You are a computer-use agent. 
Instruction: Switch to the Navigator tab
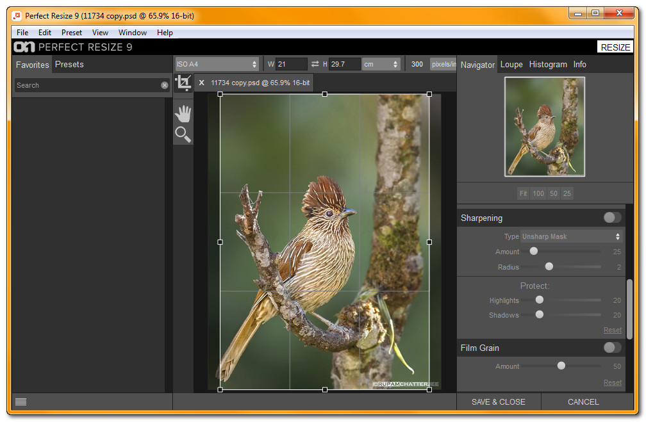tap(477, 65)
